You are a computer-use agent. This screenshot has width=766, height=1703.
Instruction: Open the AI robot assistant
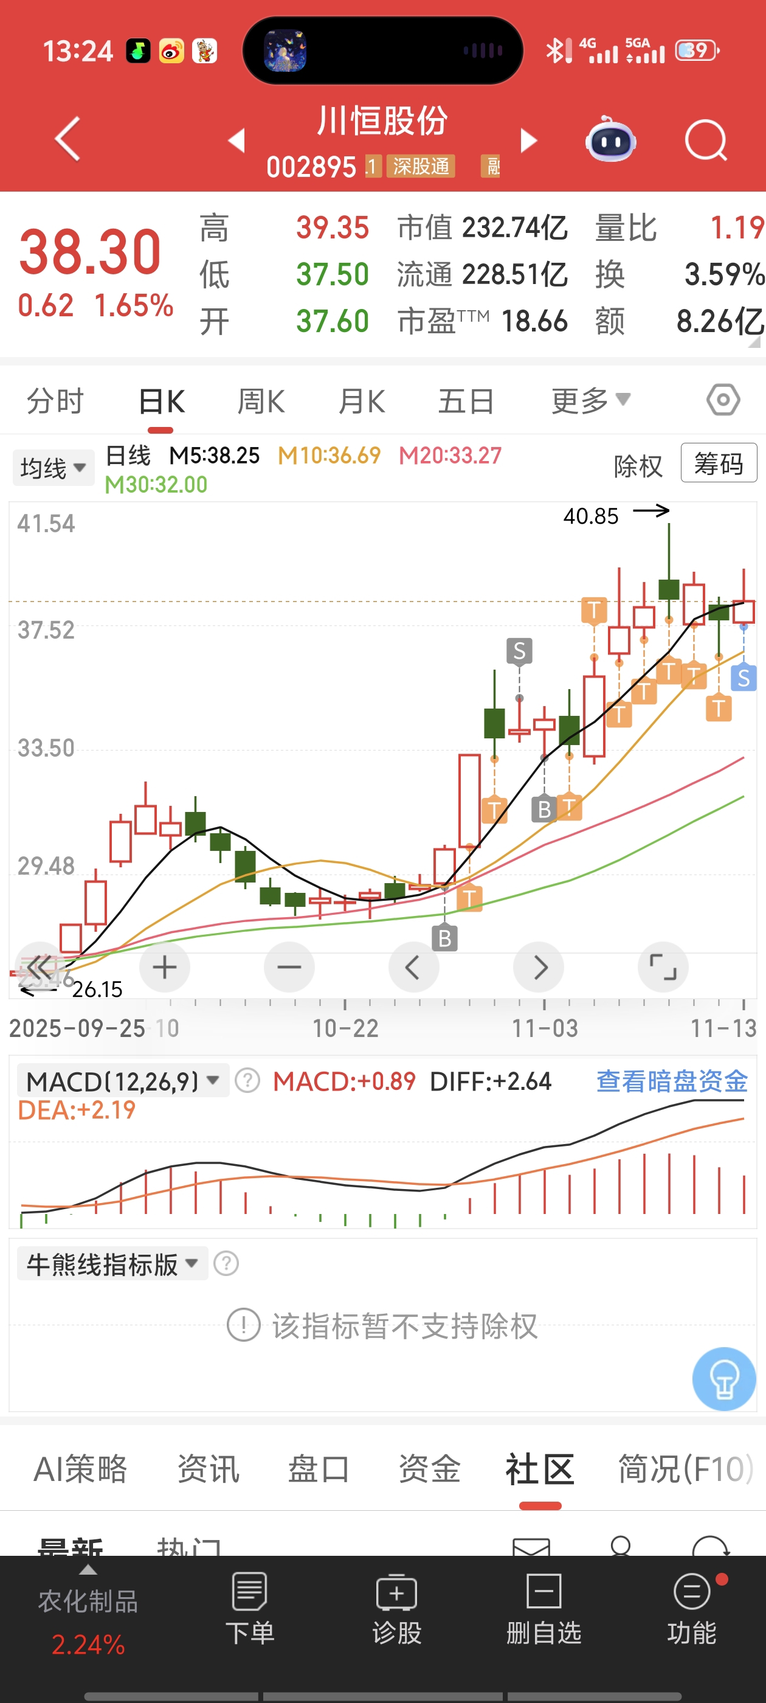coord(611,139)
